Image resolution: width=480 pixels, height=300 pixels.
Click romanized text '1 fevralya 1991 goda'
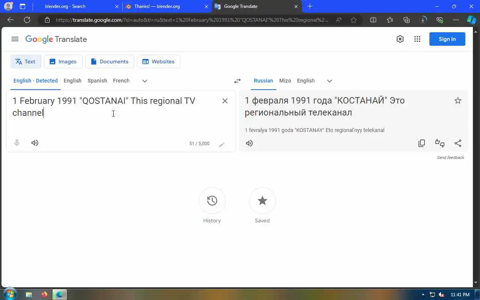[269, 130]
